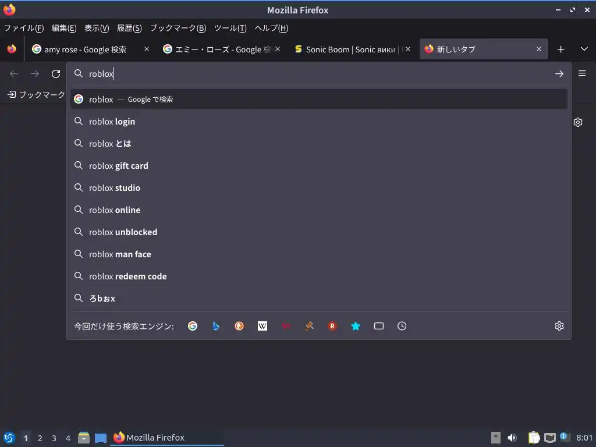596x447 pixels.
Task: Select 'roblox man face' suggestion
Action: pyautogui.click(x=318, y=254)
